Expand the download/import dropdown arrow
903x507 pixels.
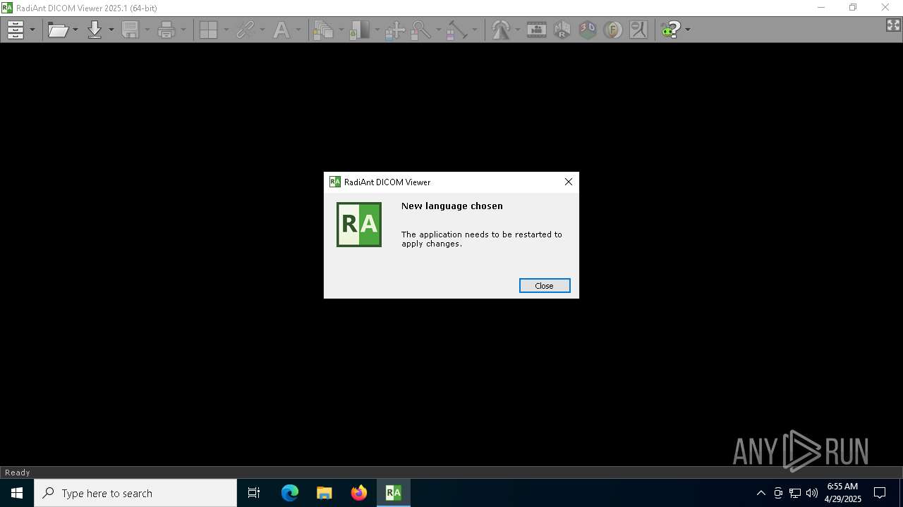click(111, 30)
